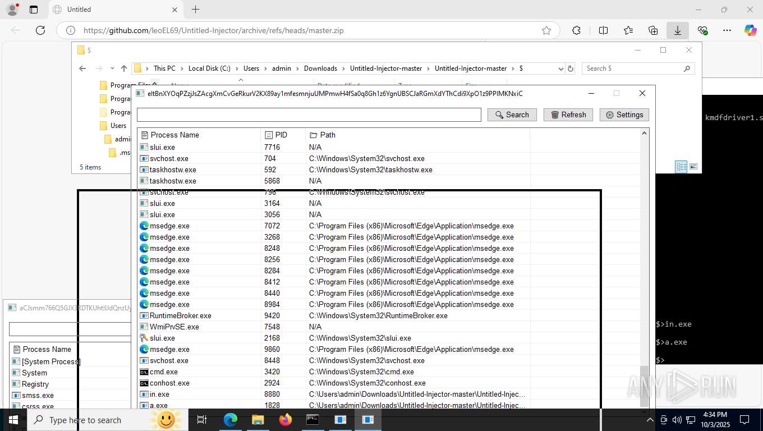Click the Edge icon of msedge.exe PID 9860
This screenshot has height=431, width=763.
[144, 349]
